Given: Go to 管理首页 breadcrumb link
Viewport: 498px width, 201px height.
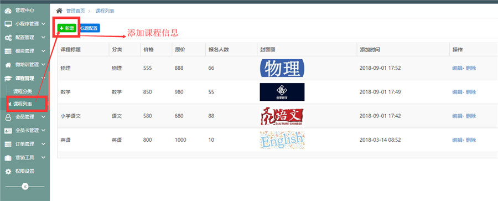Looking at the screenshot, I should 75,11.
